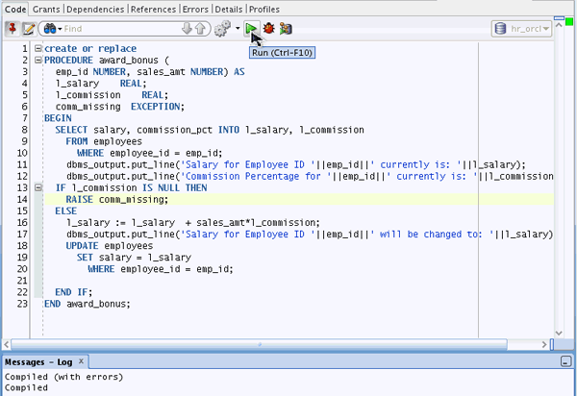Click inside the Find search field
Viewport: 577px width, 396px height.
(x=115, y=29)
